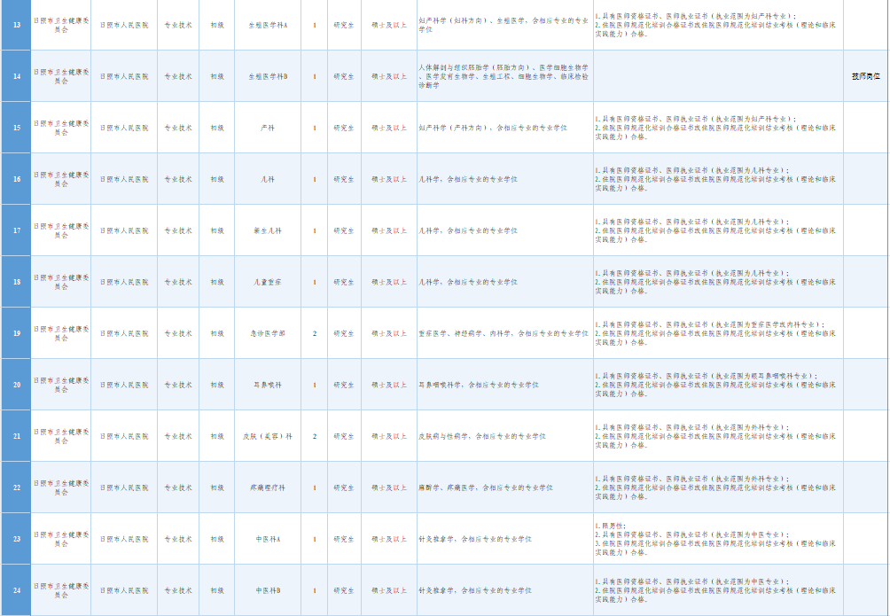Select row number 16 cell
890x616 pixels.
[x=17, y=179]
